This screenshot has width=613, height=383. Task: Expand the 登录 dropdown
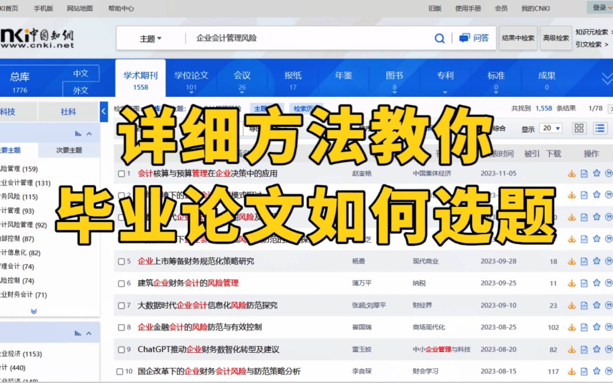pyautogui.click(x=601, y=7)
